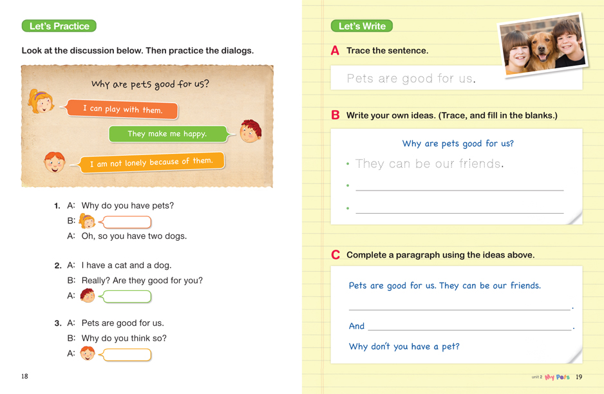Click the traced sentence "Pets are good for us."

tap(411, 79)
